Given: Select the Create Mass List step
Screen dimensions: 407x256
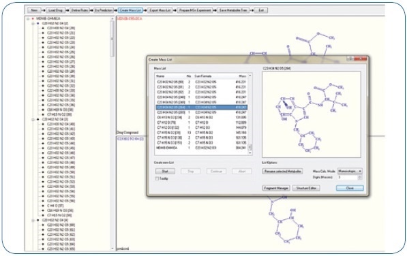Looking at the screenshot, I should coord(131,10).
